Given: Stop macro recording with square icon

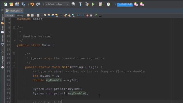Looking at the screenshot, I should pyautogui.click(x=91, y=15).
